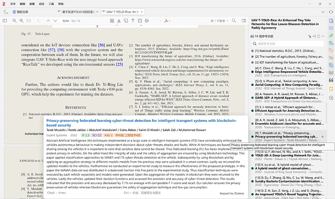Open the 共1个版本 versions dropdown

click(219, 21)
